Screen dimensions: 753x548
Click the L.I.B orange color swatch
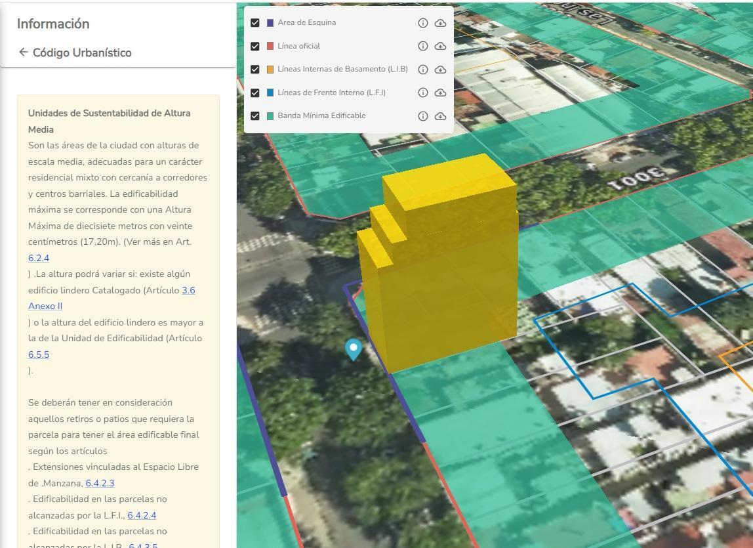click(x=270, y=69)
